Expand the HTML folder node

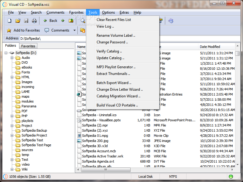[12, 77]
